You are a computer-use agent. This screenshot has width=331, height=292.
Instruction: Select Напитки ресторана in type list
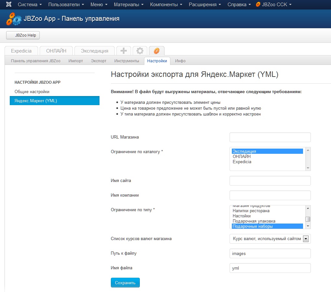pos(267,211)
